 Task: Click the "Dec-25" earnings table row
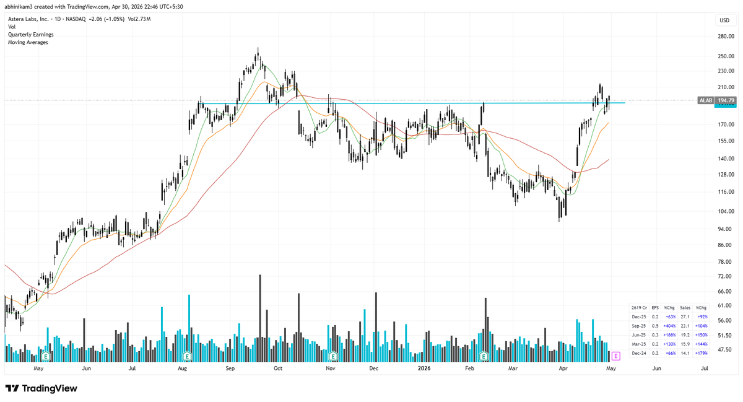[669, 317]
